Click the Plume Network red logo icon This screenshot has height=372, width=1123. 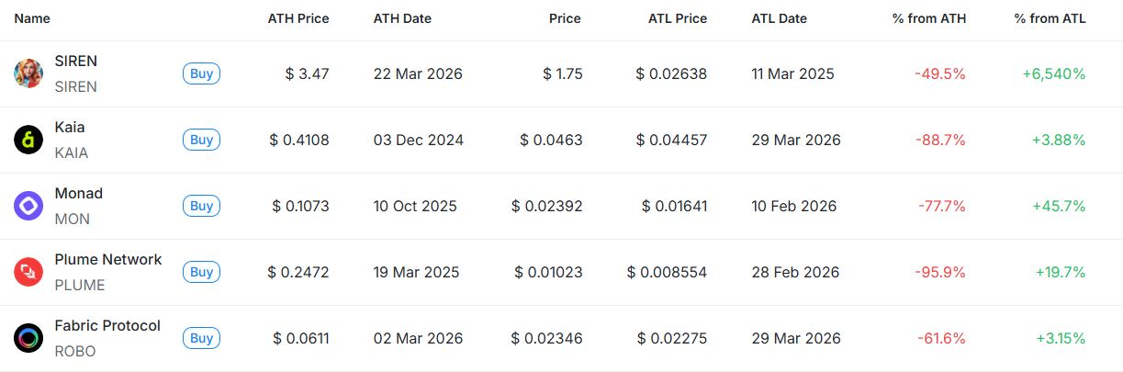pos(28,272)
